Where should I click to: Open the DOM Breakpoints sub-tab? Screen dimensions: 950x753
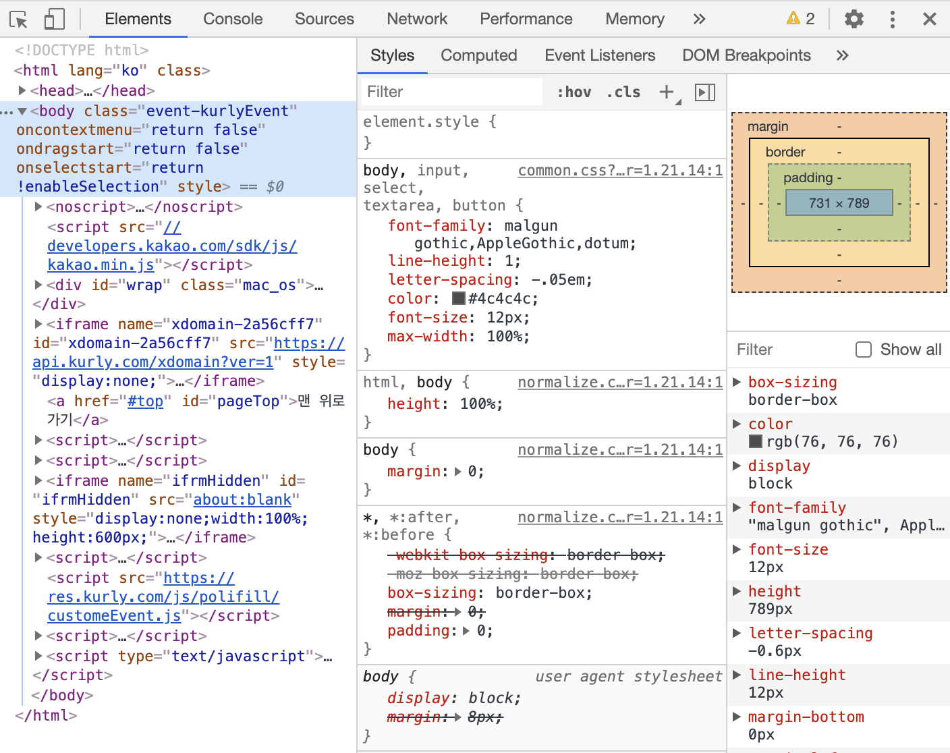click(x=747, y=55)
